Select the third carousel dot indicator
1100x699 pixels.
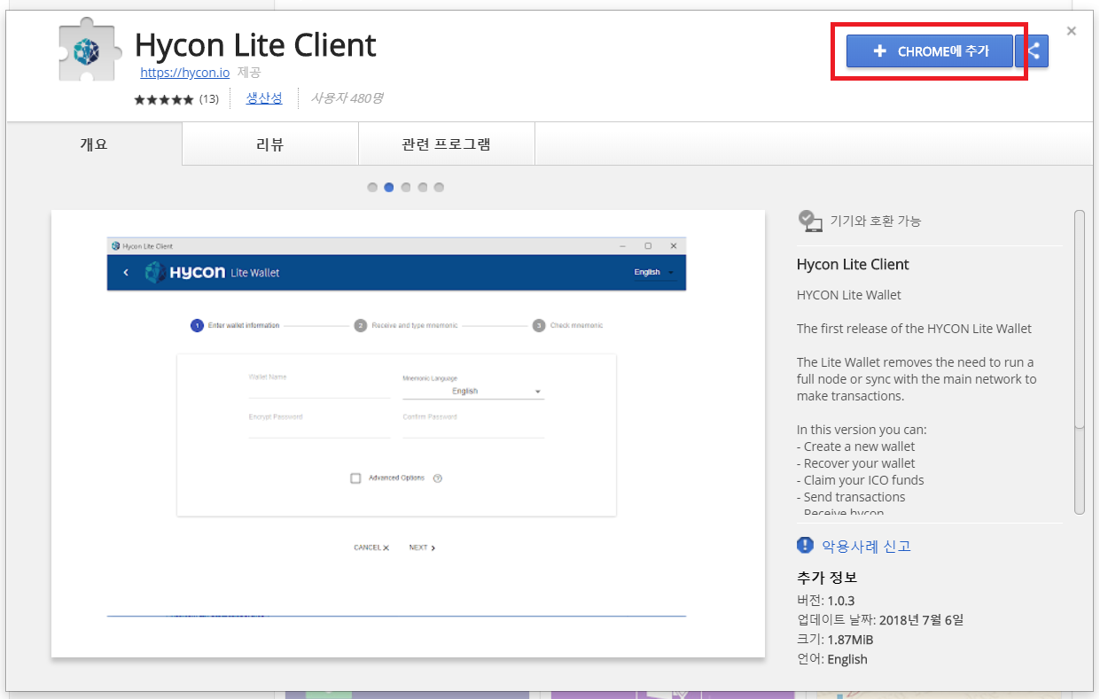[405, 187]
